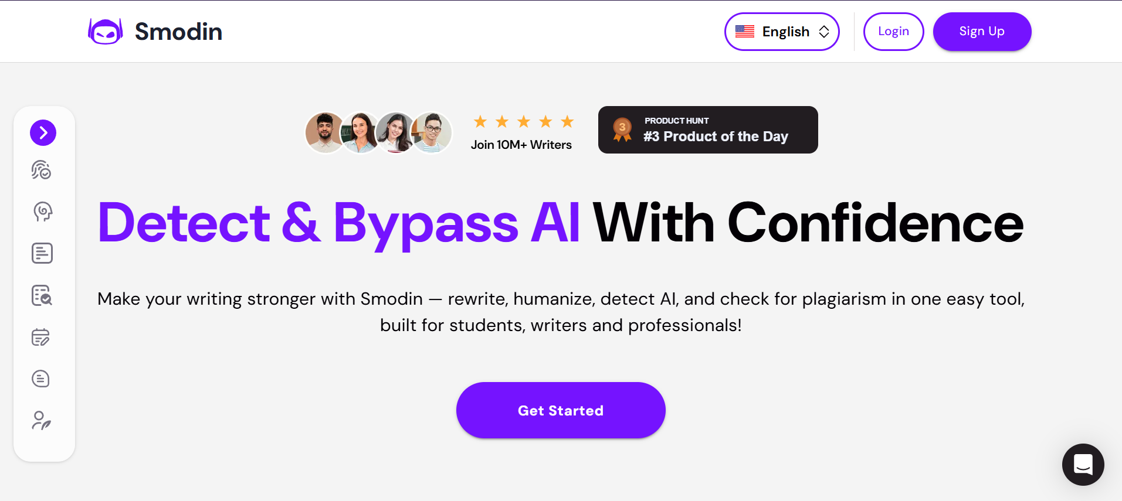The height and width of the screenshot is (501, 1122).
Task: Click the Smodin robot logo icon
Action: coord(106,32)
